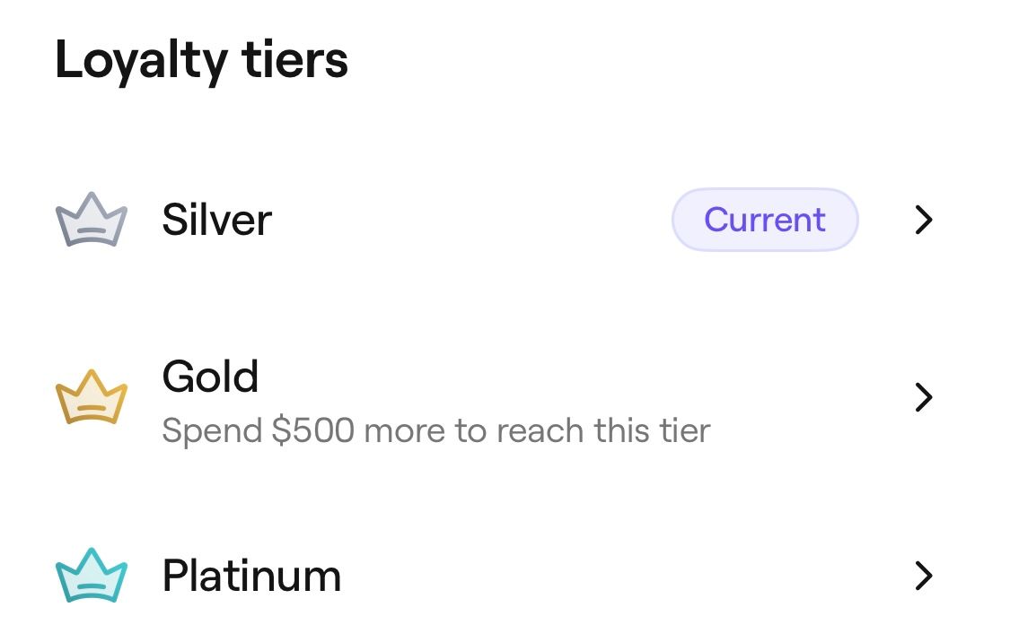Click "reach this tier" under Gold
The height and width of the screenshot is (642, 1010).
[x=603, y=431]
